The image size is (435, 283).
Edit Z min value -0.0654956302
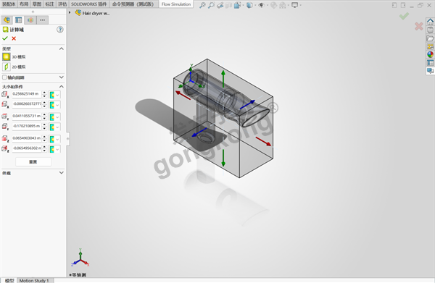pyautogui.click(x=27, y=148)
